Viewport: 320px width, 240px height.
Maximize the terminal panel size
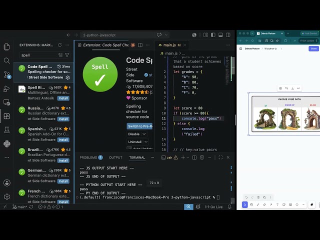[220, 157]
